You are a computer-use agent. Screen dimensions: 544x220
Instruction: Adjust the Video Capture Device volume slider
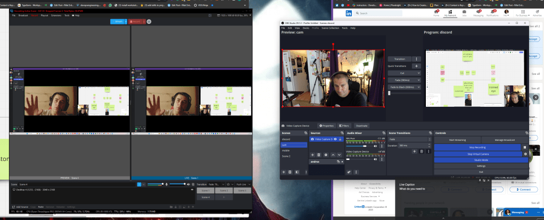point(360,159)
